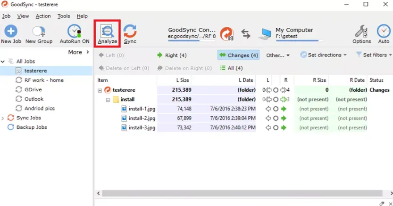This screenshot has width=393, height=206.
Task: Open the Tools menu
Action: (x=64, y=16)
